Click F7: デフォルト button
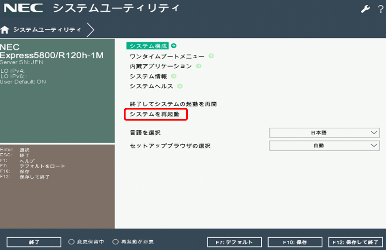The height and width of the screenshot is (250, 386). point(234,242)
